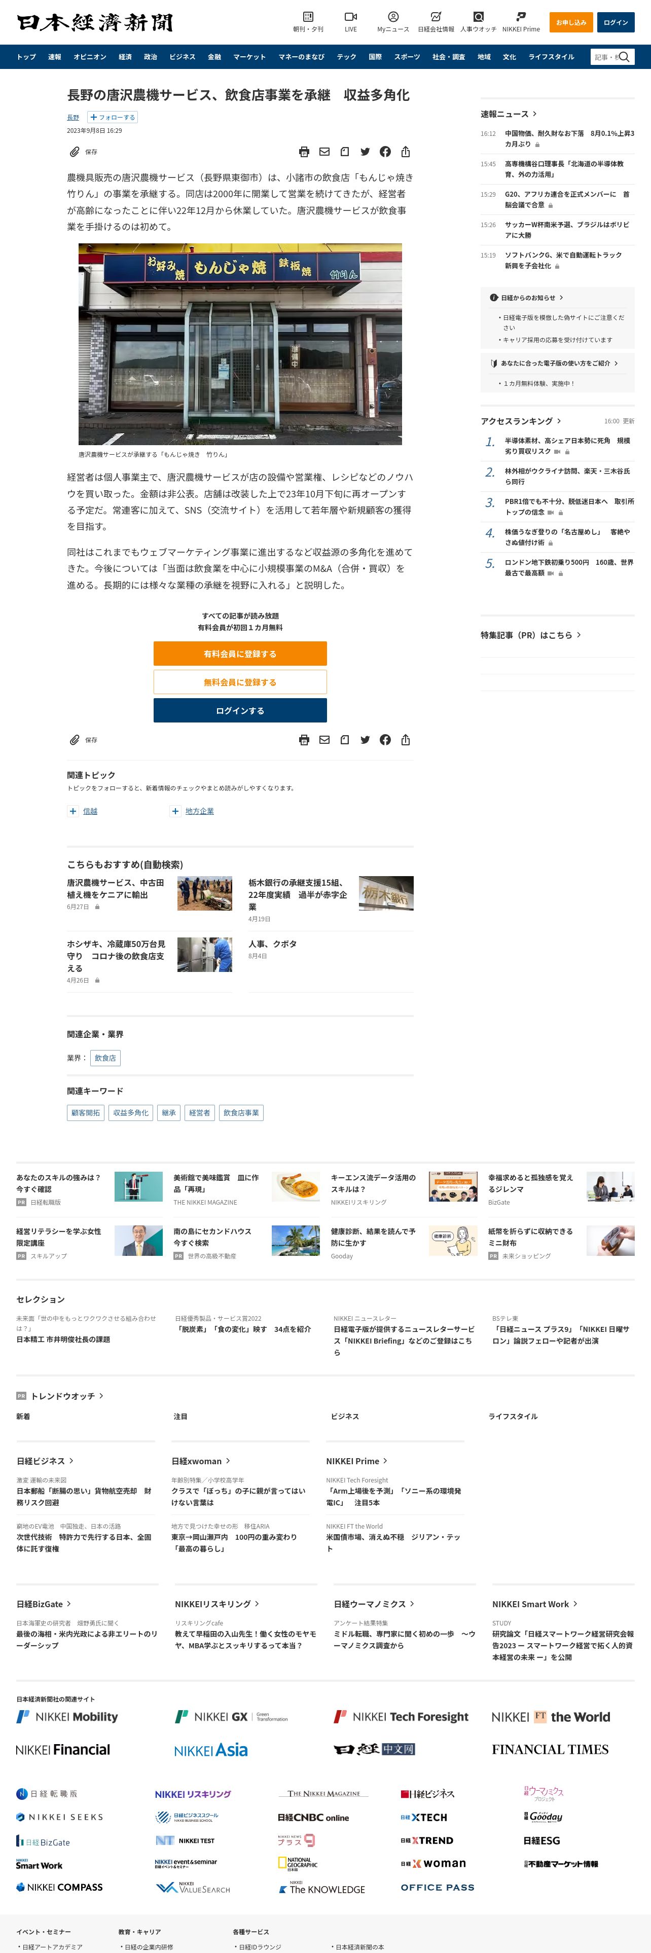The image size is (651, 1953).
Task: Open the FINANCIAL TIMES logo link
Action: [550, 1749]
